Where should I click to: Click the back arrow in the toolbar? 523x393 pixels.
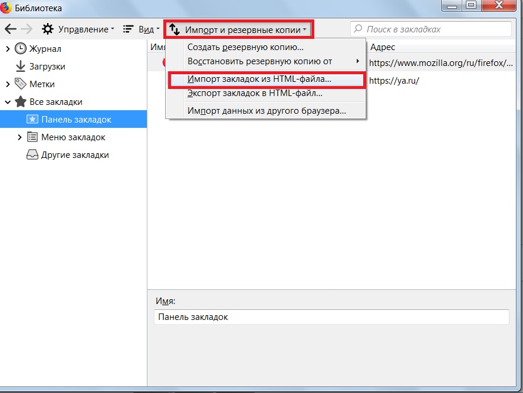click(x=11, y=29)
